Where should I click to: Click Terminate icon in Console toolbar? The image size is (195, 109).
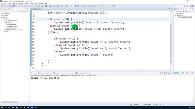click(x=160, y=73)
